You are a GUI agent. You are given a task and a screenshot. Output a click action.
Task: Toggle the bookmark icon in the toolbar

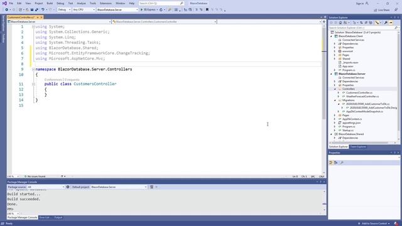tap(207, 10)
